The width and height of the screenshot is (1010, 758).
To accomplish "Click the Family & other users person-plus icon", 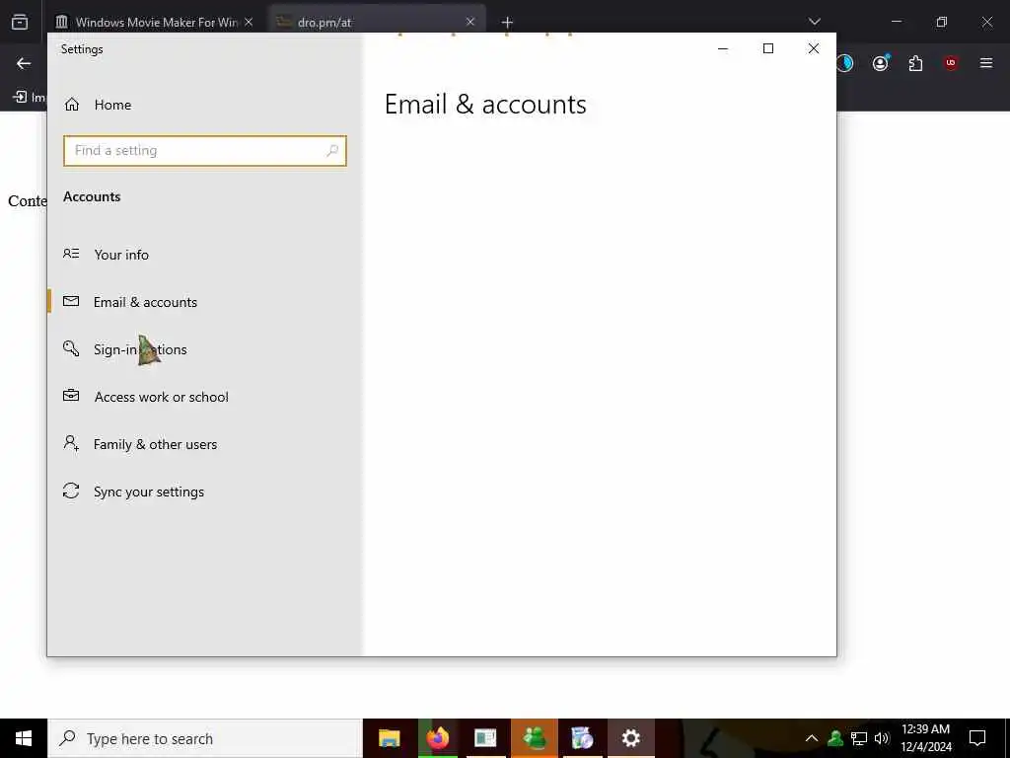I will pos(71,443).
